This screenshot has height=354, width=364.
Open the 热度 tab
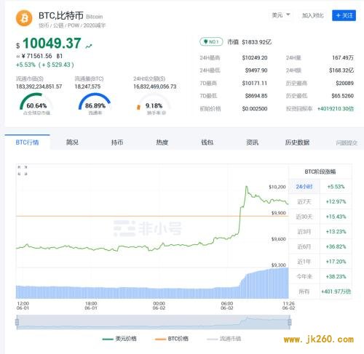click(x=162, y=142)
